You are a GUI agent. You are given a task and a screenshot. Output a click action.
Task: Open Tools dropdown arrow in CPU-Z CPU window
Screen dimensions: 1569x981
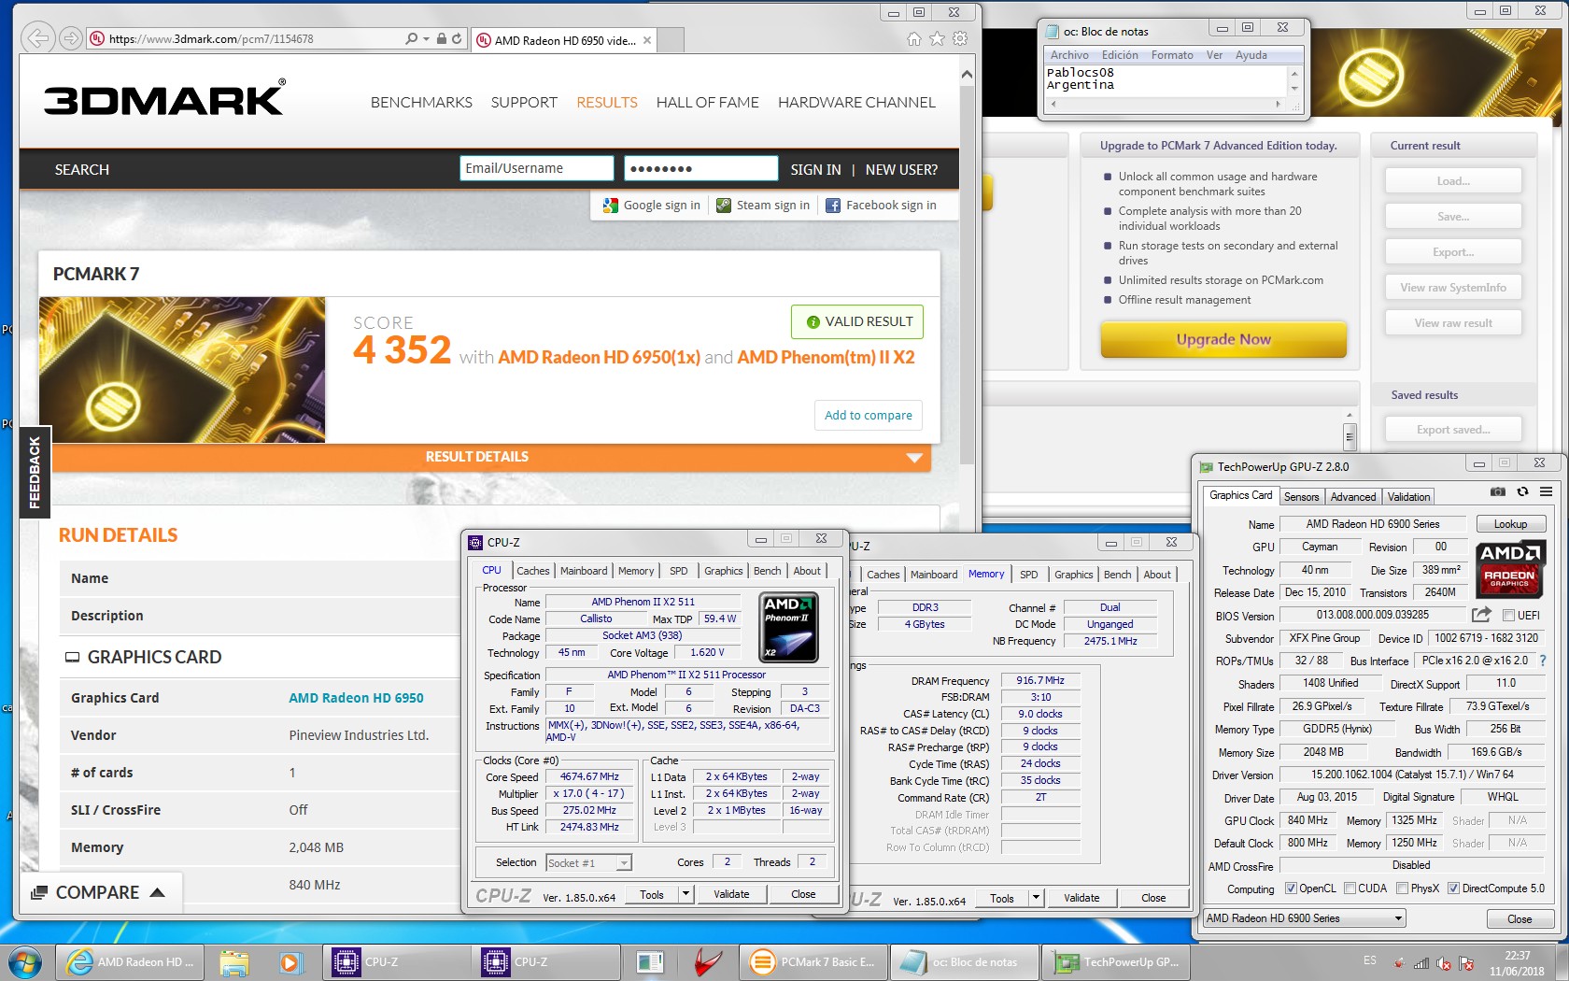[x=686, y=894]
